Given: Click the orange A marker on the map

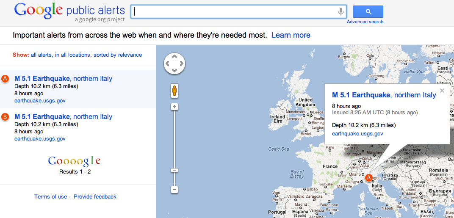Looking at the screenshot, I should click(x=368, y=177).
